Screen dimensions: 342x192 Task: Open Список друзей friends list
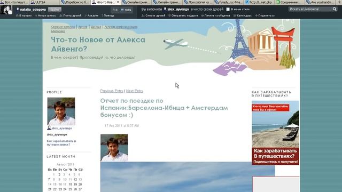click(153, 15)
